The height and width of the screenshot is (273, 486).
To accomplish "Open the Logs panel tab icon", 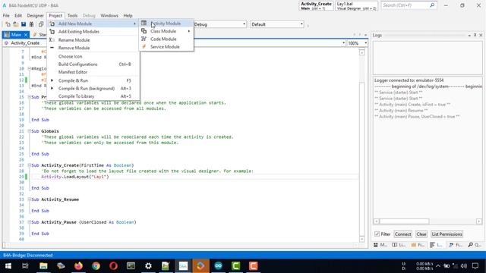I will [x=432, y=245].
